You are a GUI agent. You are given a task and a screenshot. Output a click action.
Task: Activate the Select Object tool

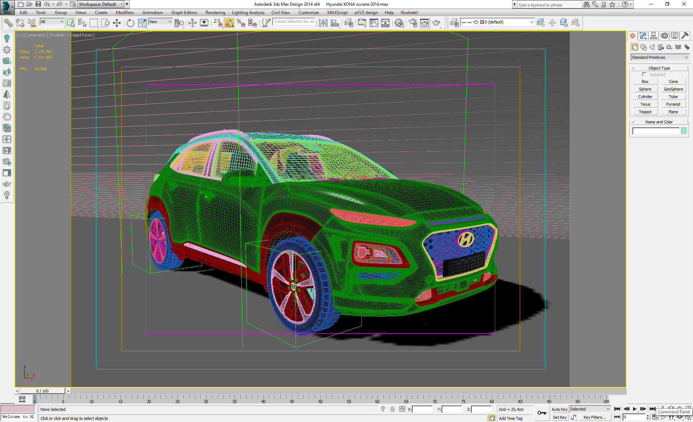click(71, 23)
